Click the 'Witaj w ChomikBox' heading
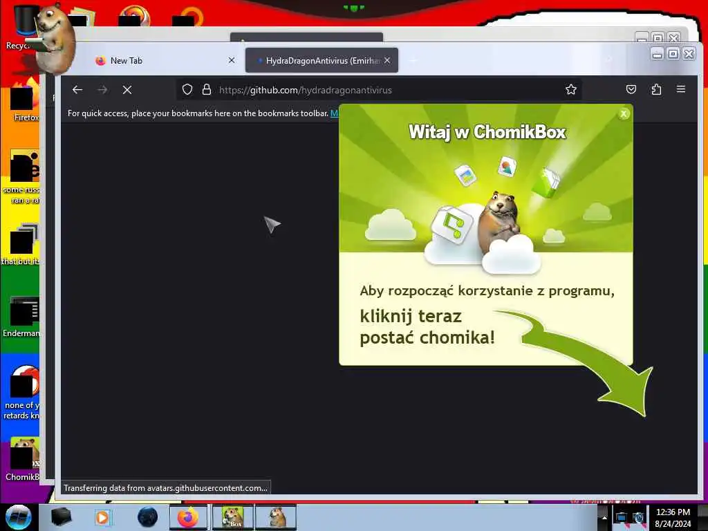Image resolution: width=708 pixels, height=531 pixels. click(487, 132)
